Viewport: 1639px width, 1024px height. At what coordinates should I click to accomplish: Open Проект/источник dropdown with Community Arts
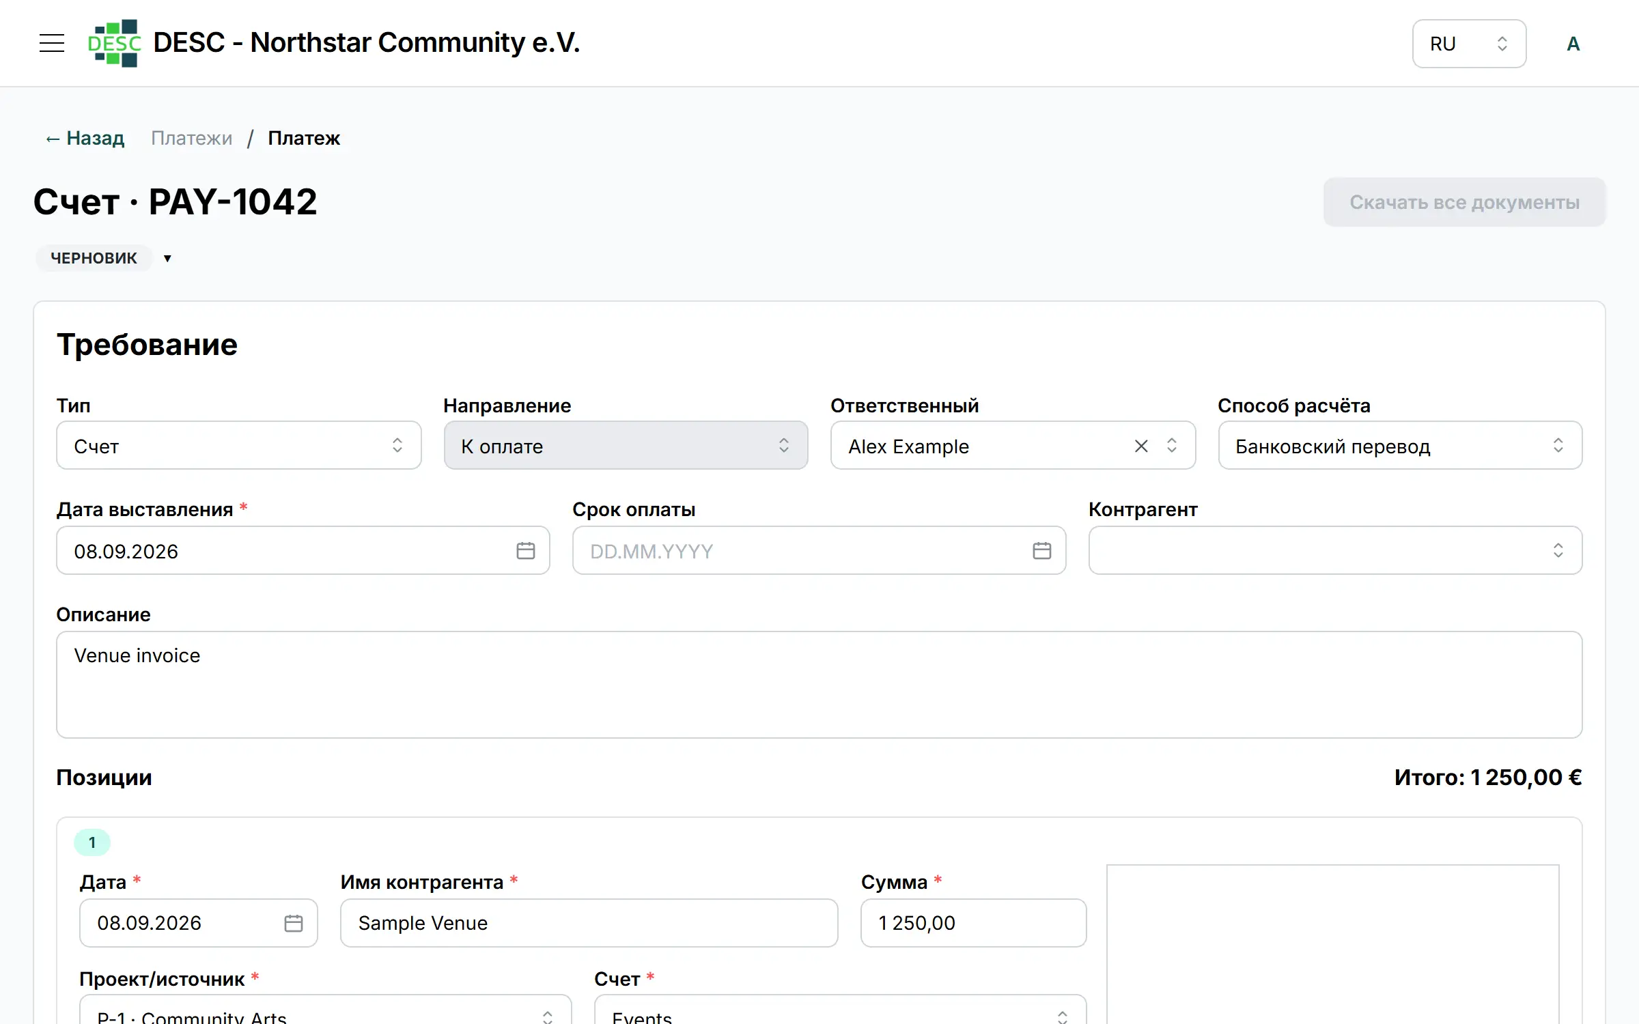click(325, 1010)
